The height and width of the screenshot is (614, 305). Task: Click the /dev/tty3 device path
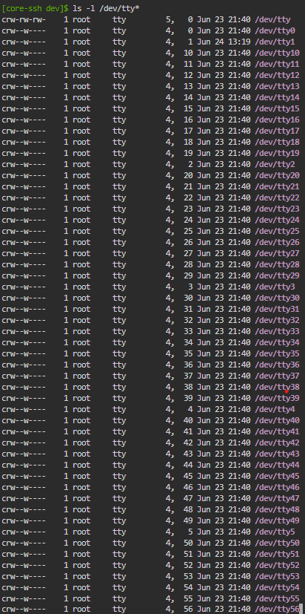(275, 287)
